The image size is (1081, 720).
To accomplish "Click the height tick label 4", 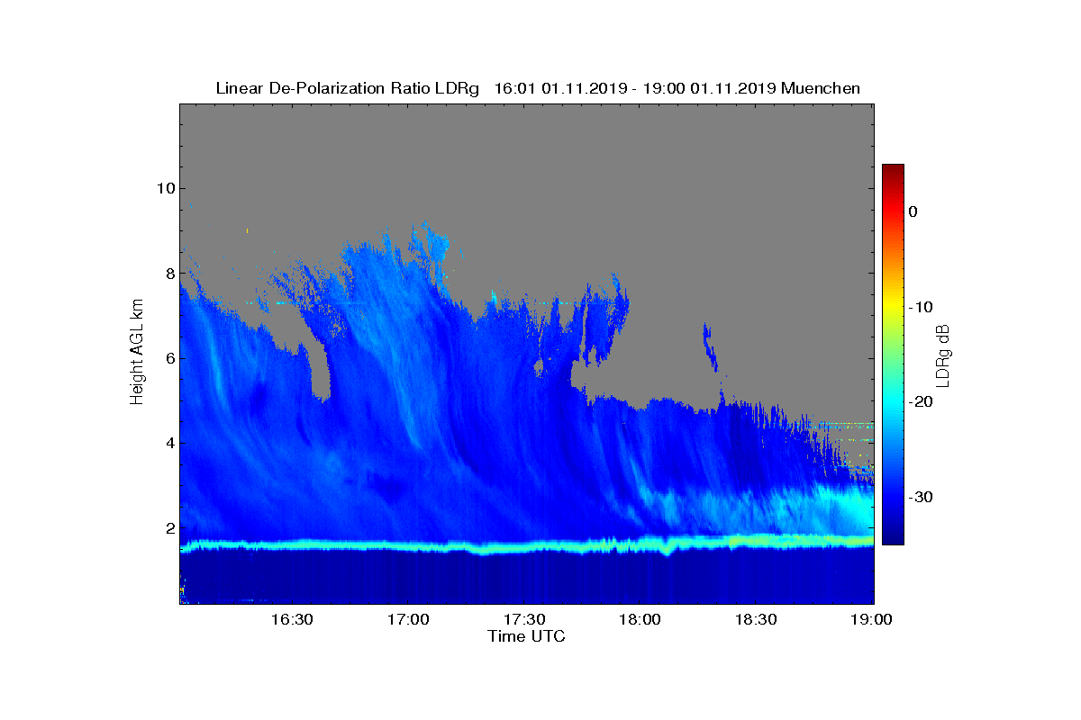I will pos(168,443).
